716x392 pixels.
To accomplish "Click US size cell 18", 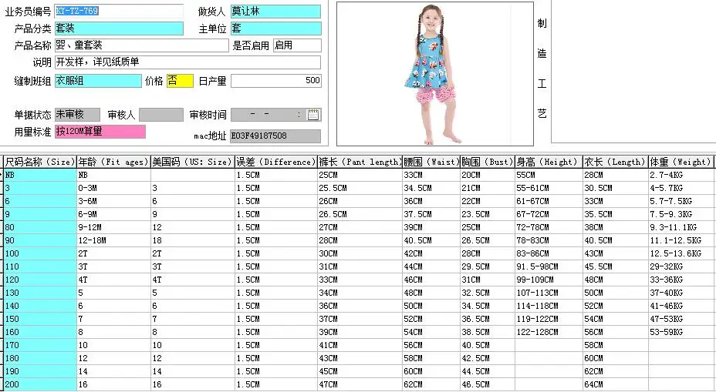I will pyautogui.click(x=193, y=241).
